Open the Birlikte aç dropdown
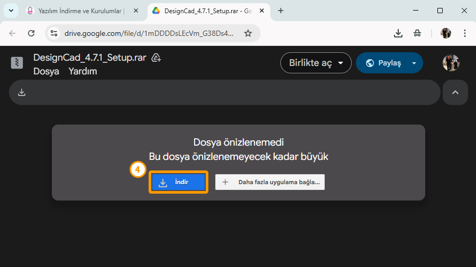The image size is (476, 267). click(316, 63)
